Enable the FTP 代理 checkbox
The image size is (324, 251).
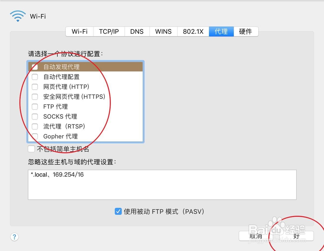coord(35,106)
